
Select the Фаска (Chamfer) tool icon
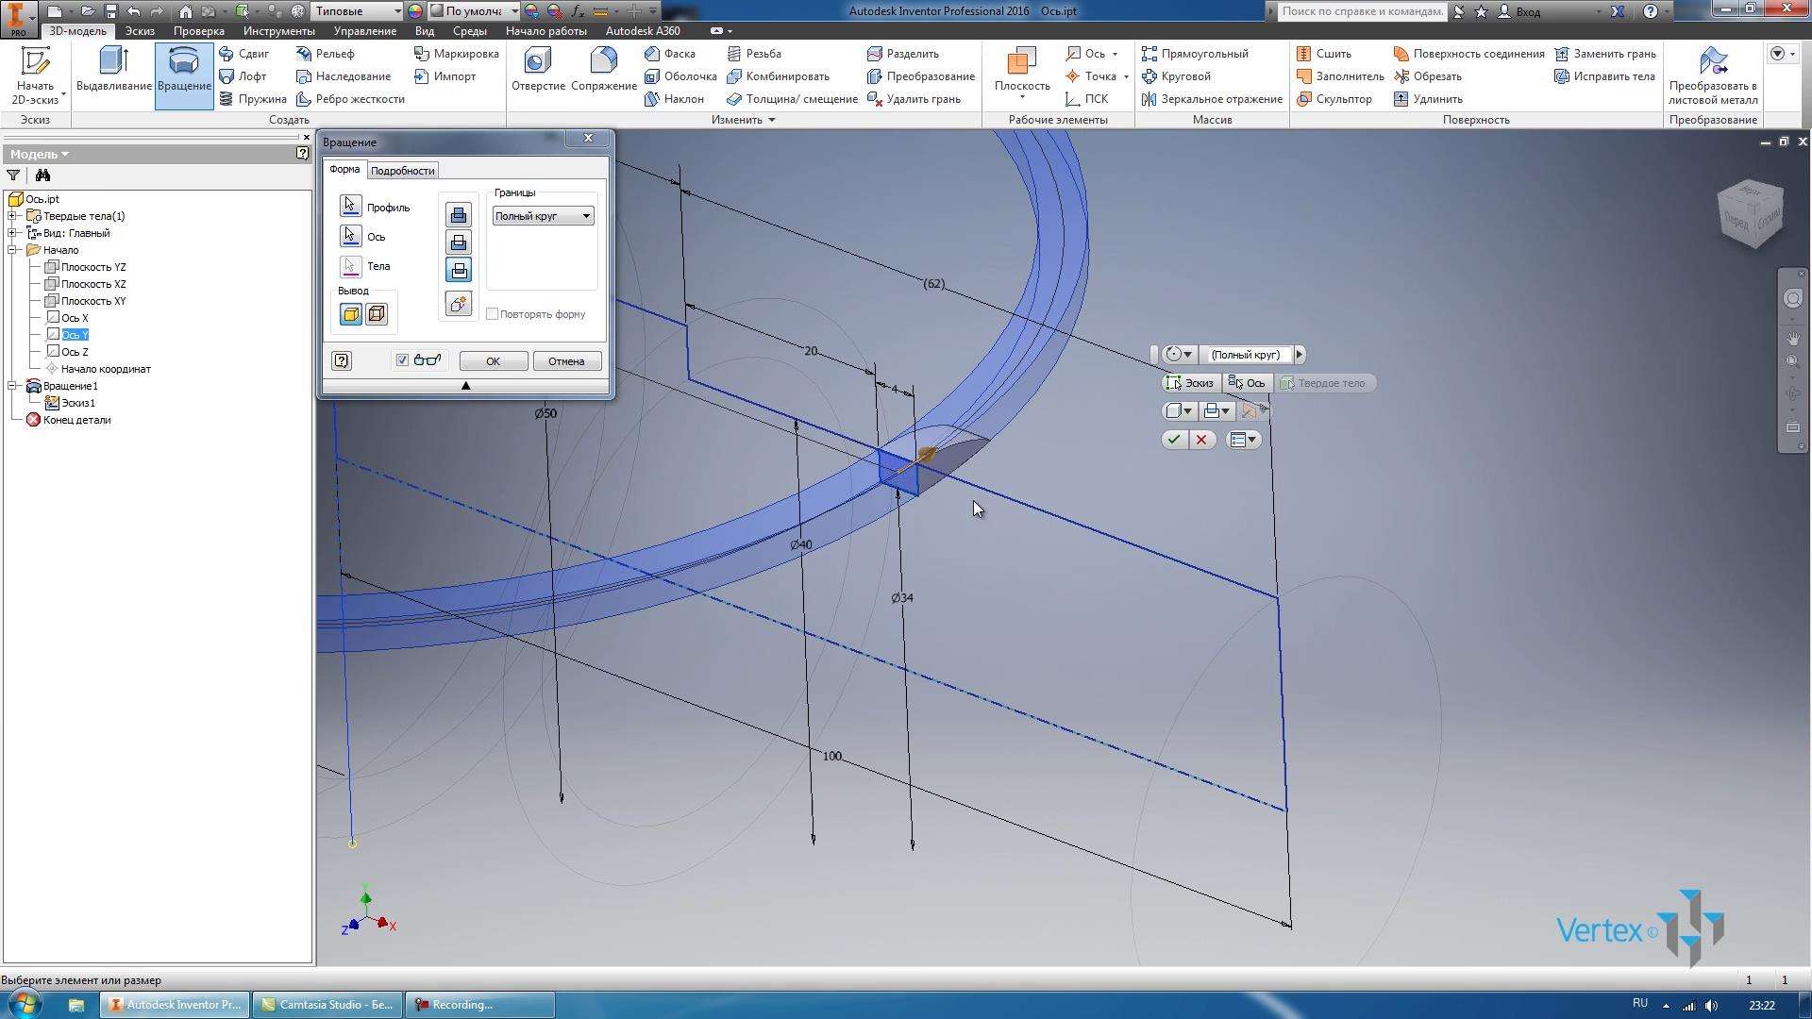[x=651, y=52]
